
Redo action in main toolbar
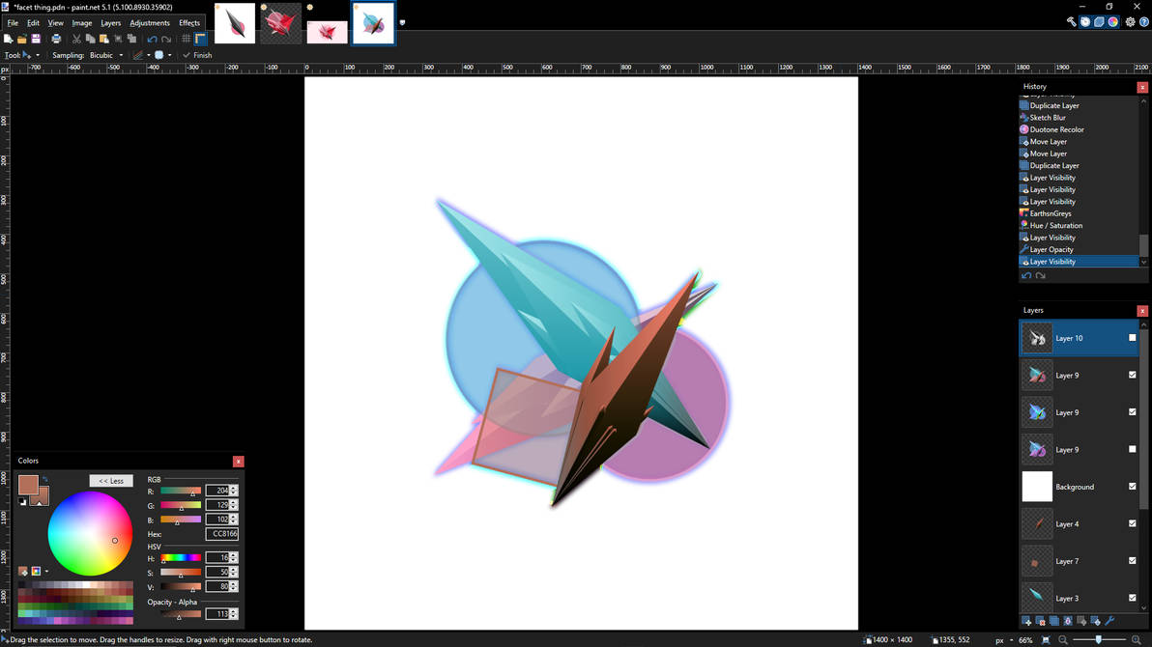[x=166, y=39]
